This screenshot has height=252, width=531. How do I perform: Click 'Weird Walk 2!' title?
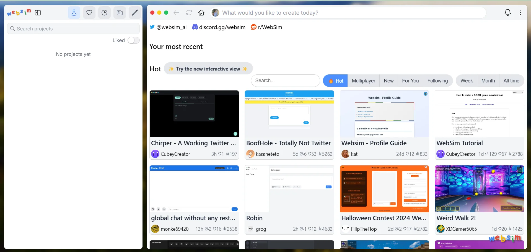click(456, 218)
